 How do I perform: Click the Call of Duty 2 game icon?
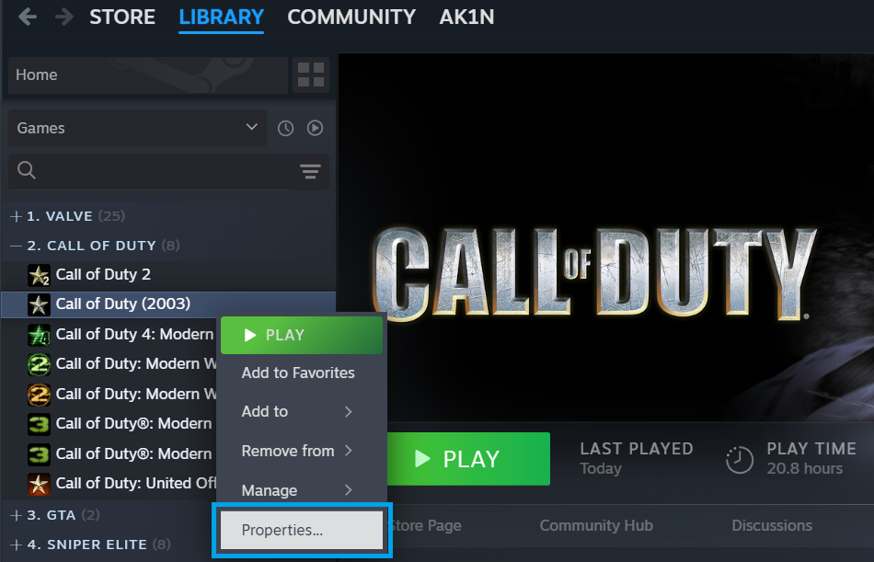[x=39, y=275]
